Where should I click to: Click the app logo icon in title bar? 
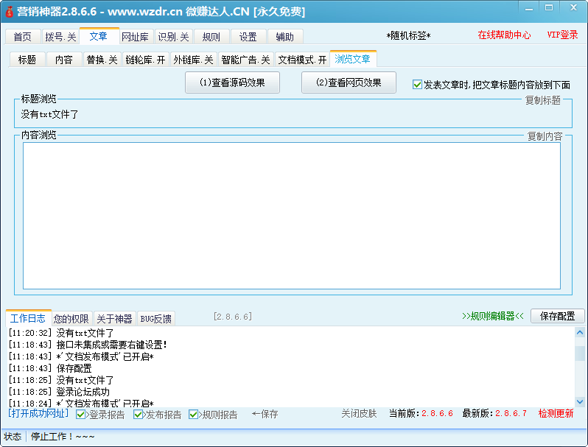coord(9,12)
